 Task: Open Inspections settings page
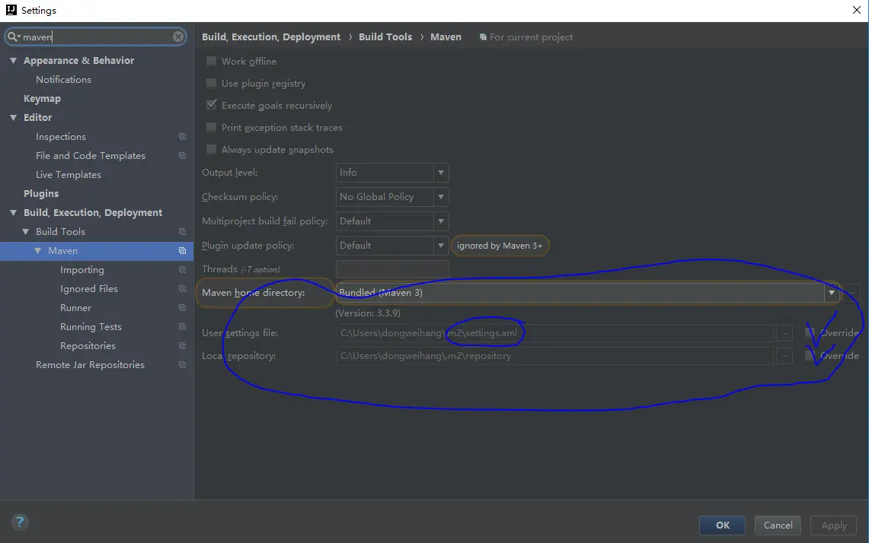point(60,137)
